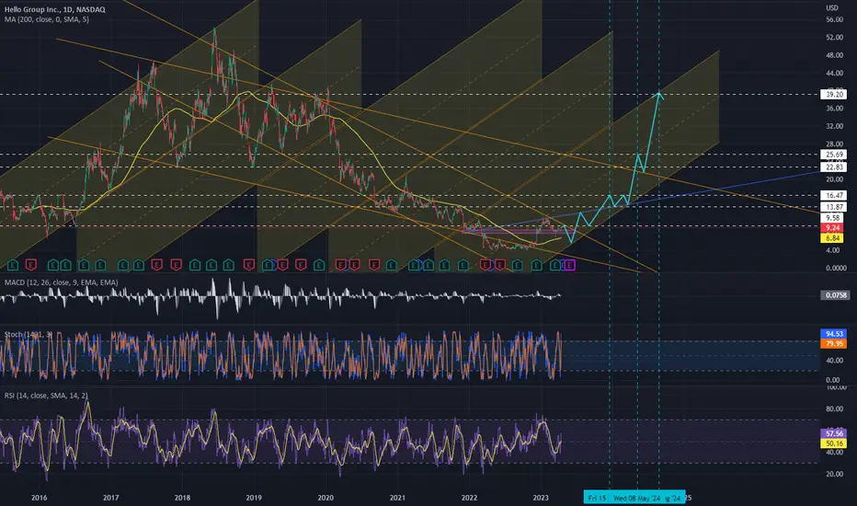Select the 39.20 price level label
Screen dimensions: 857x506
point(833,95)
